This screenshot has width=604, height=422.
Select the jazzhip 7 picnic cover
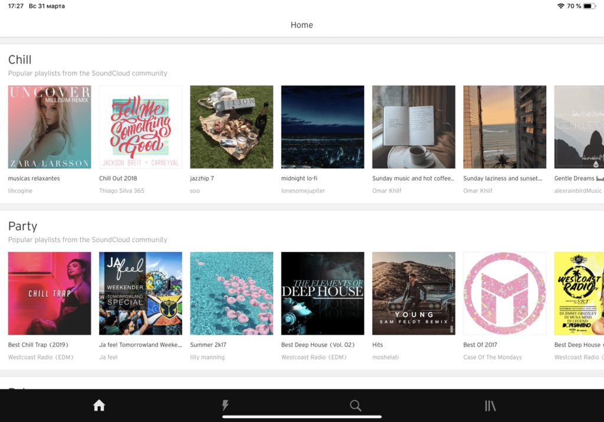231,127
